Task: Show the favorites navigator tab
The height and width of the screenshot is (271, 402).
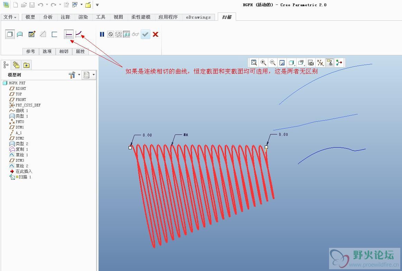Action: click(x=26, y=65)
